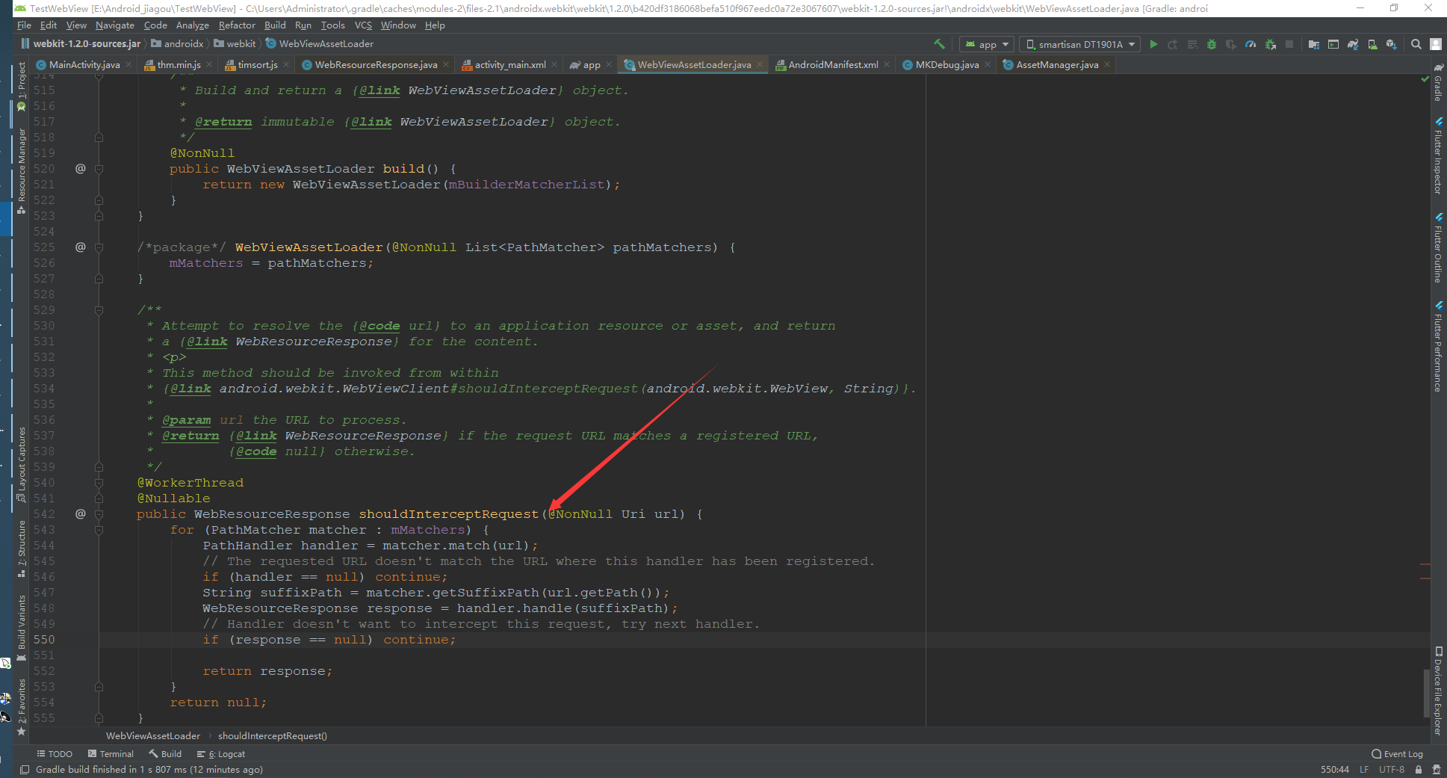Viewport: 1447px width, 778px height.
Task: Open the VCS menu
Action: point(363,25)
